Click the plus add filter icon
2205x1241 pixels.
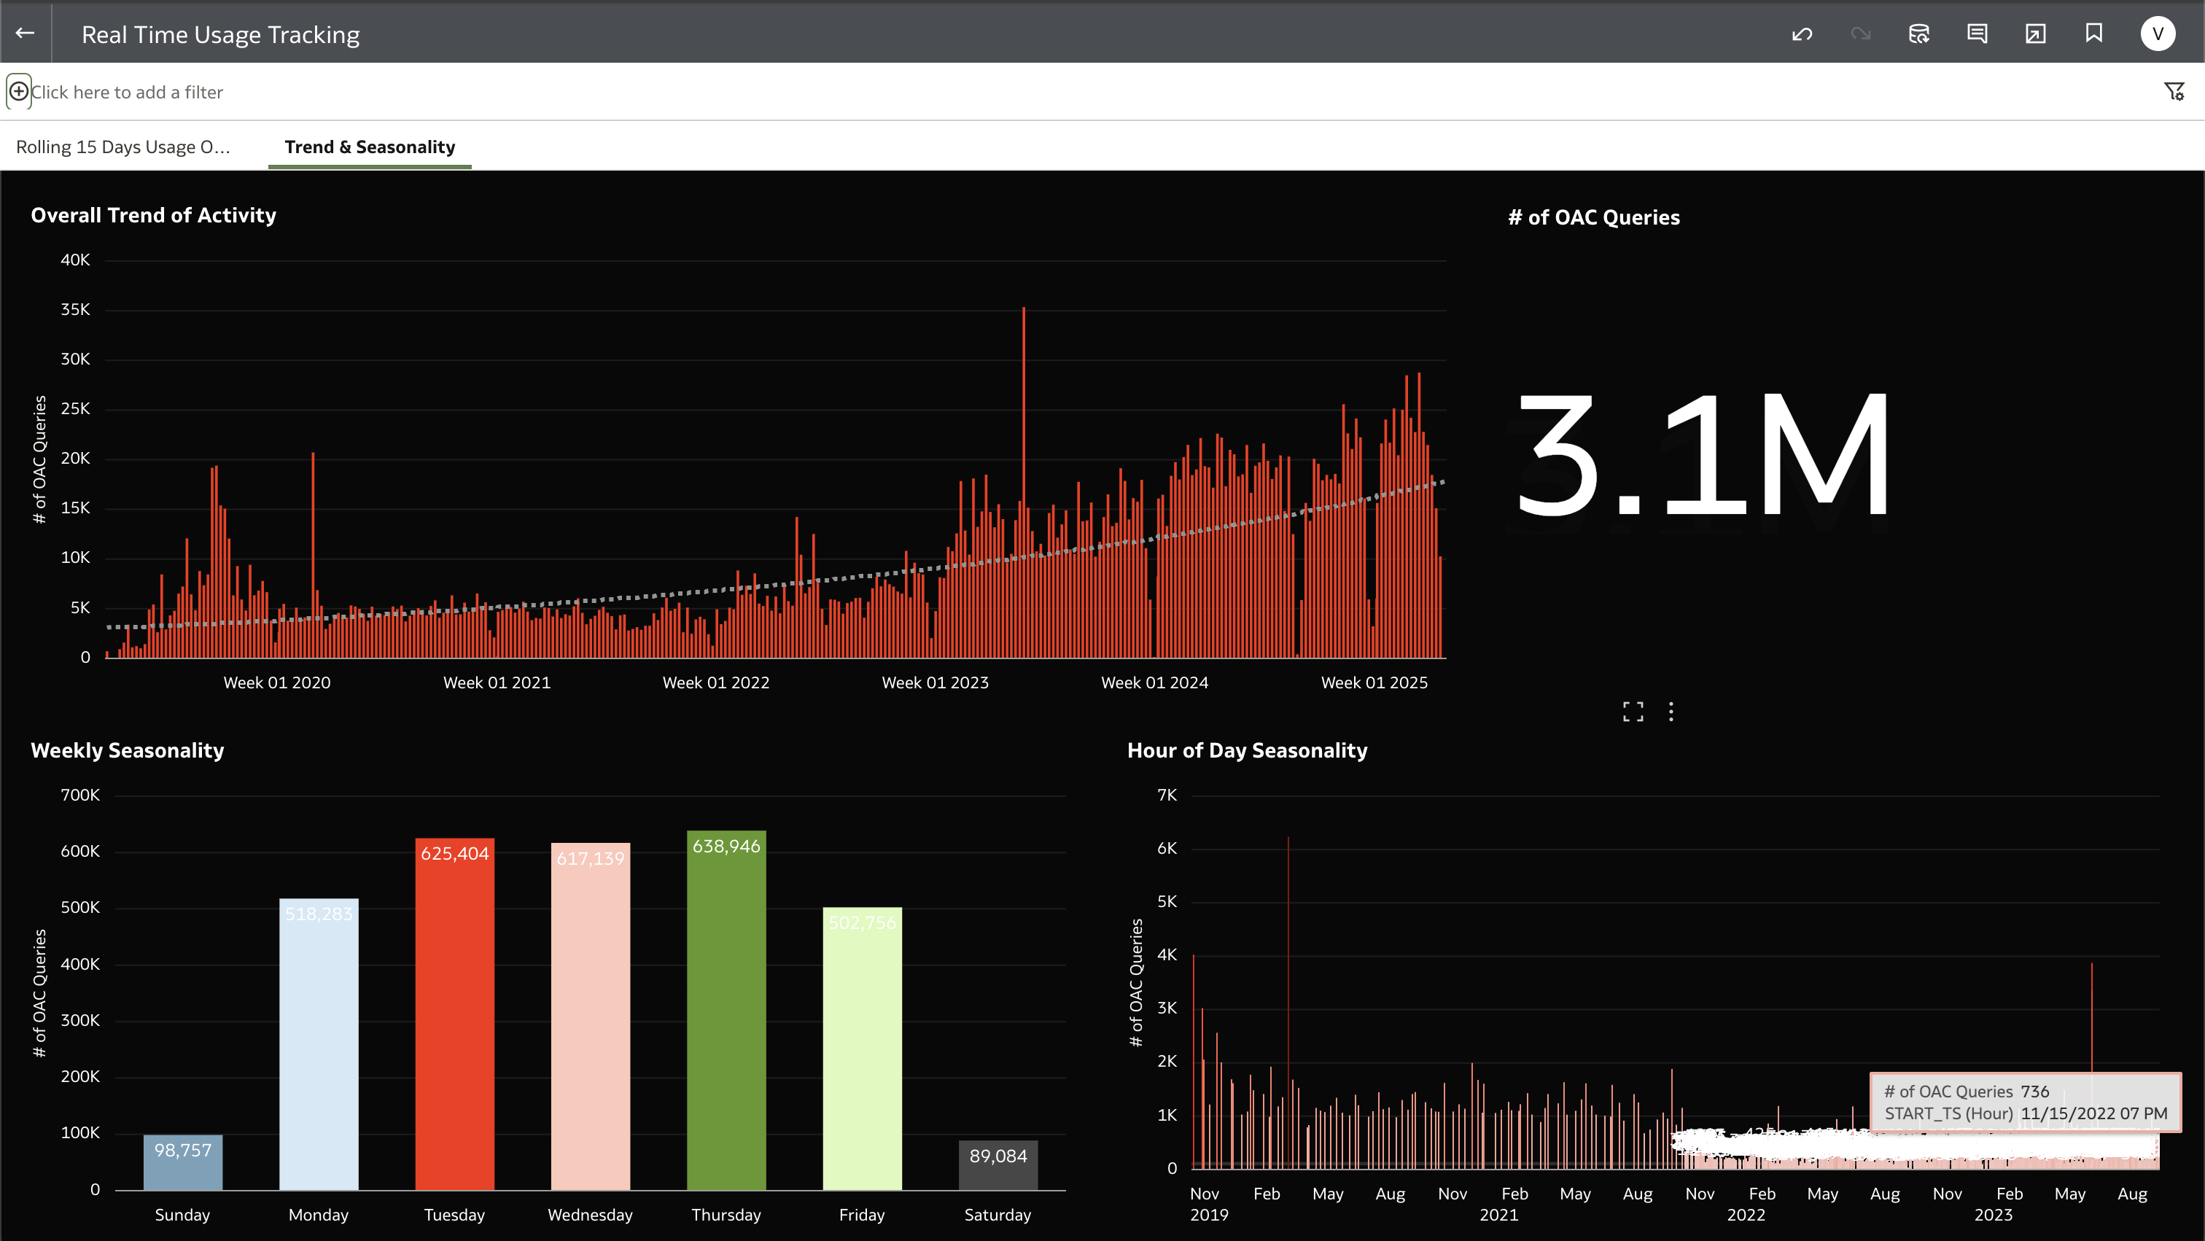pyautogui.click(x=19, y=92)
